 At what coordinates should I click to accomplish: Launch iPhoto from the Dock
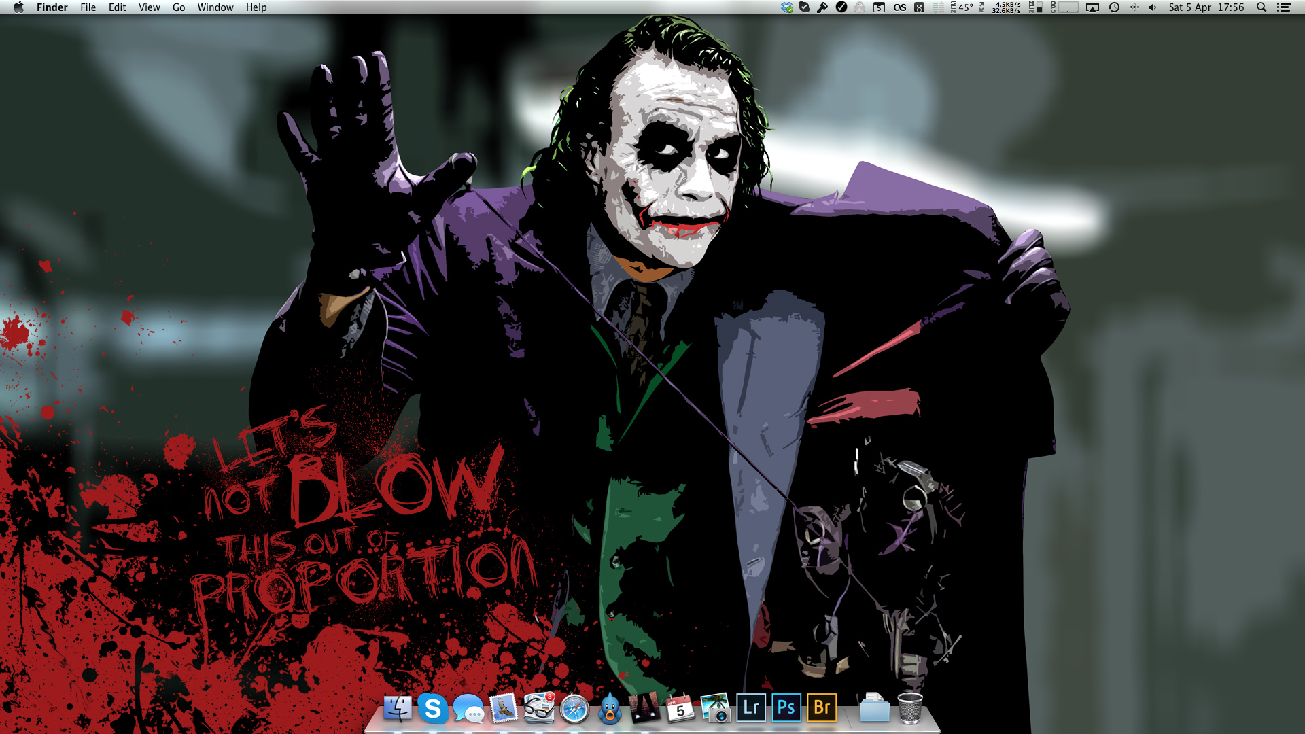click(x=716, y=709)
